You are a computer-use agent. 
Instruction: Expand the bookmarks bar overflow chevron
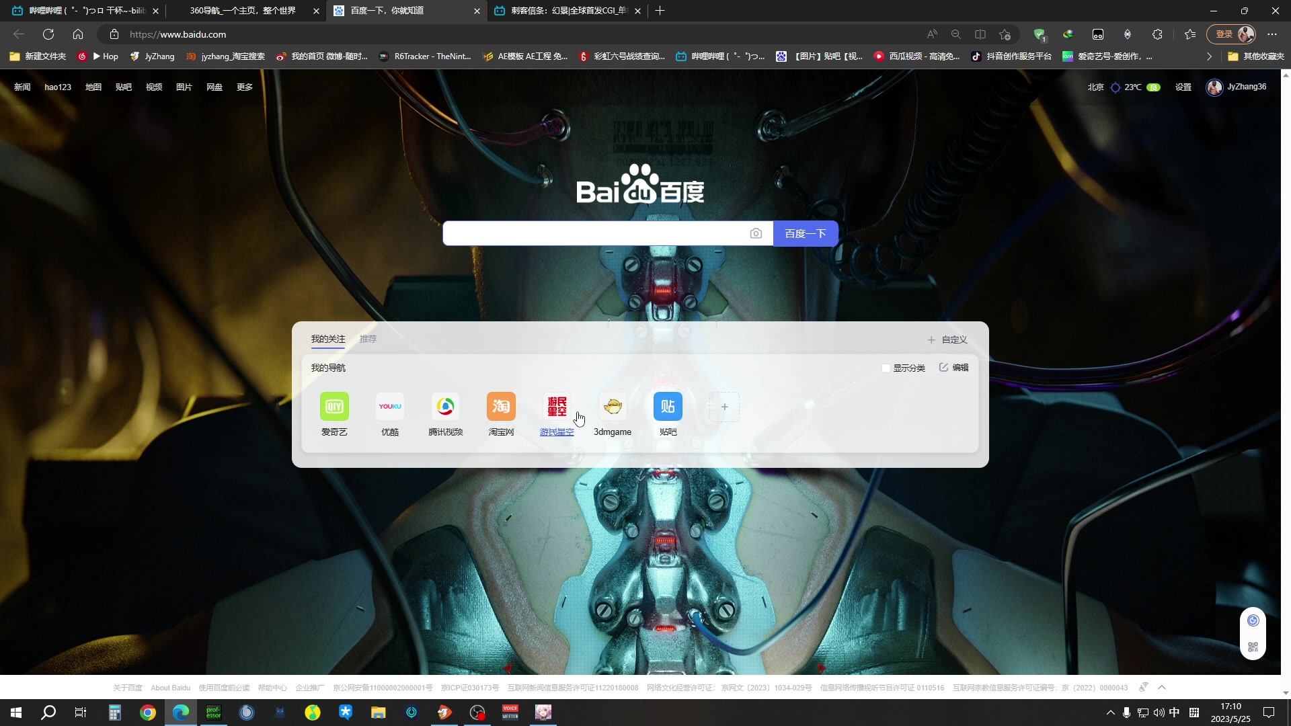pos(1209,56)
